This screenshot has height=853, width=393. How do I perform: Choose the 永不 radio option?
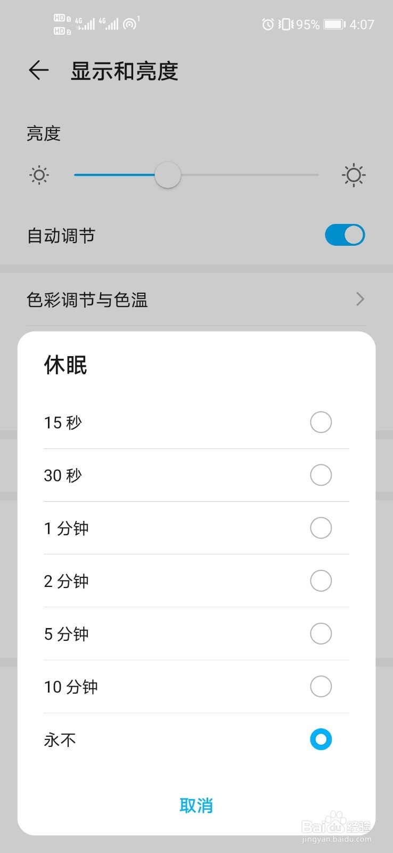point(321,739)
